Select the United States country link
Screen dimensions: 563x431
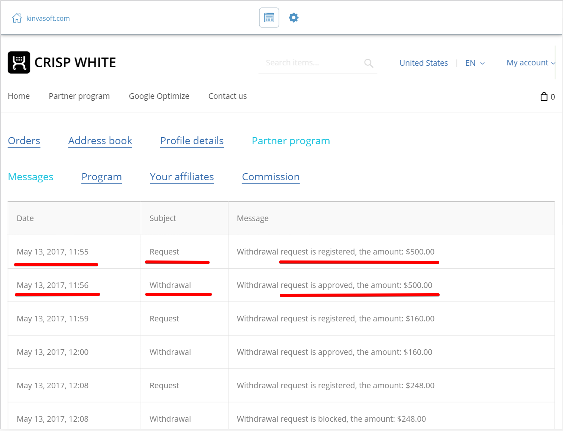pos(423,63)
